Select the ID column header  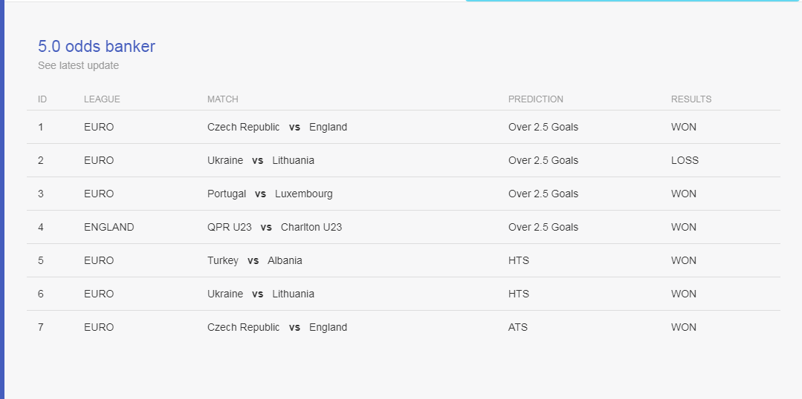[42, 99]
